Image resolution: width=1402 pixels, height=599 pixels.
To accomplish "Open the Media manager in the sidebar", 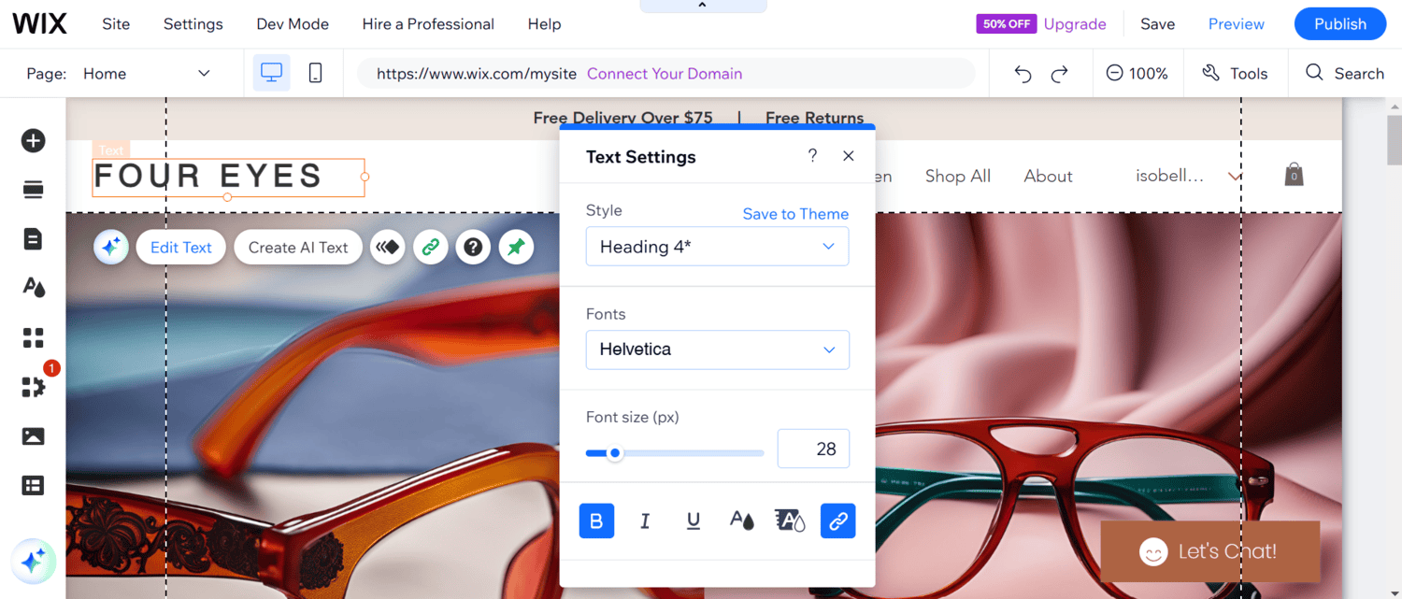I will [x=33, y=436].
